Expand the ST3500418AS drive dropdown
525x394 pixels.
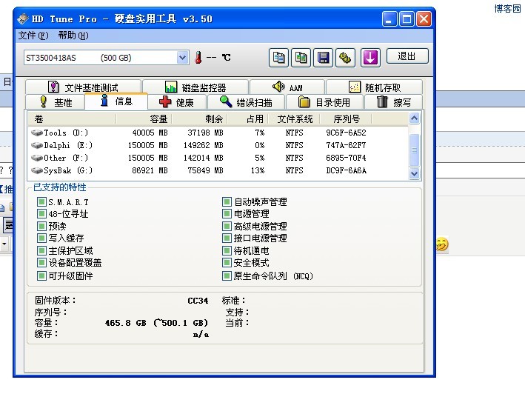click(182, 58)
